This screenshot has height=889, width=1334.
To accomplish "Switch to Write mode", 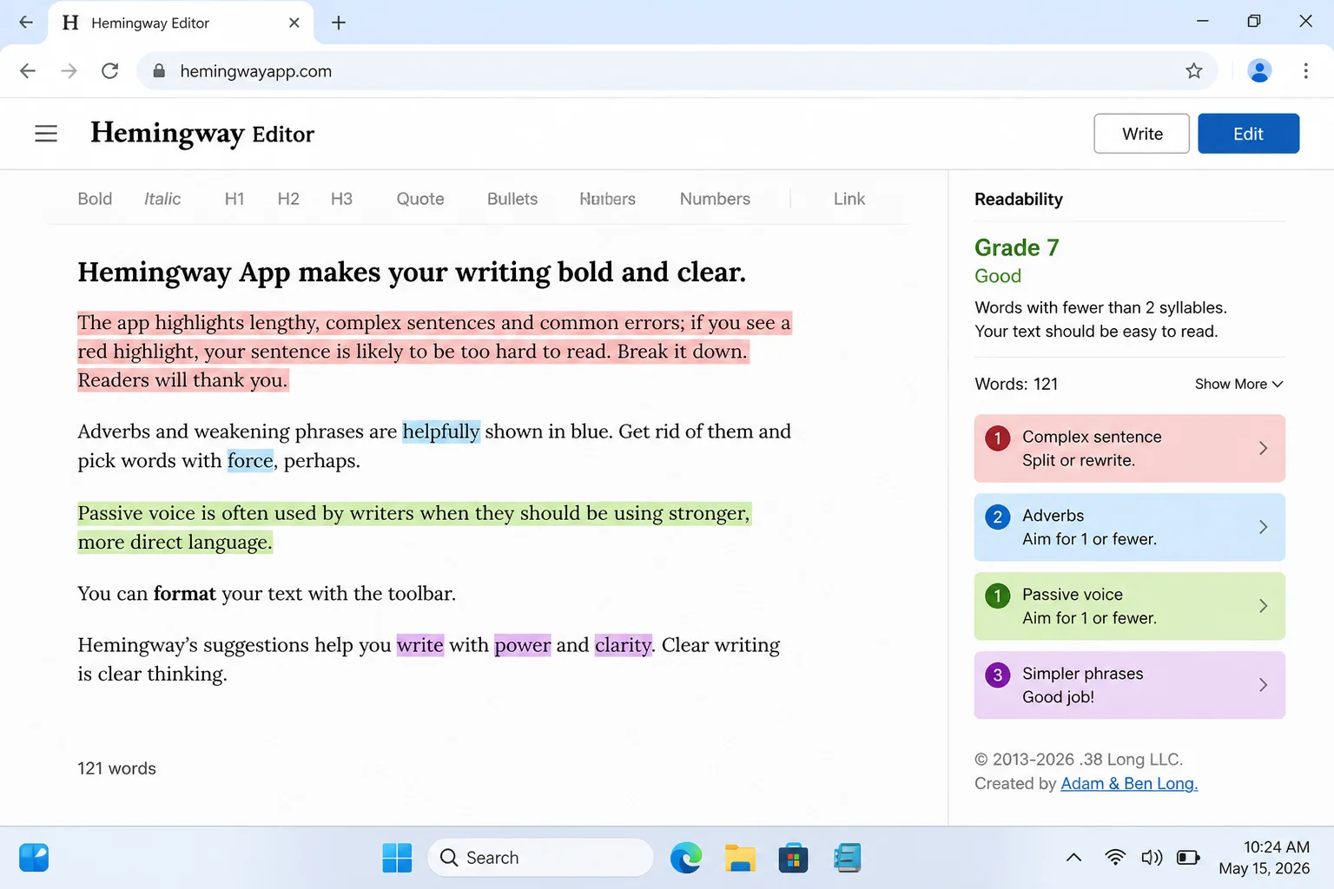I will point(1141,134).
